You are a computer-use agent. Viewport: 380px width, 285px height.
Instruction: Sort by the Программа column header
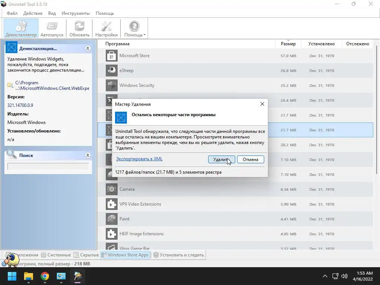[x=117, y=44]
